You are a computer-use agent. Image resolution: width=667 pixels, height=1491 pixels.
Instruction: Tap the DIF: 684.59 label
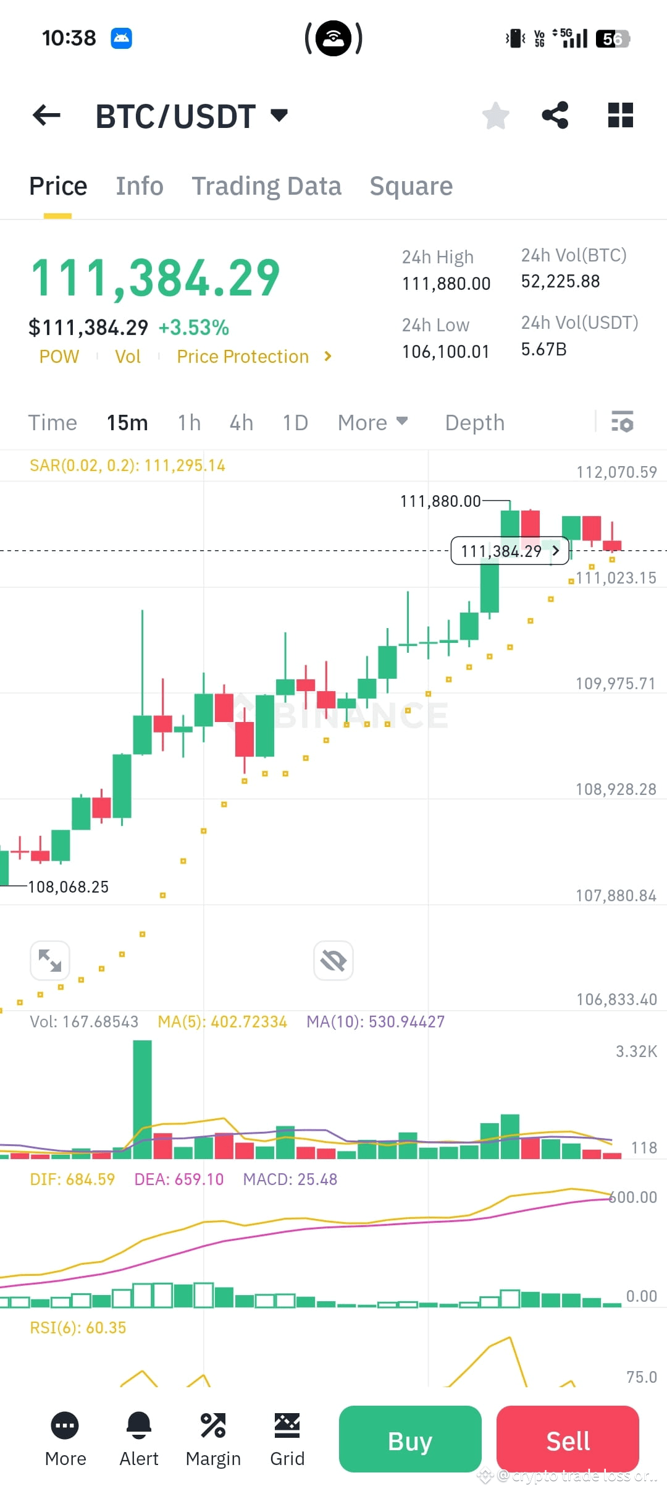tap(72, 1179)
